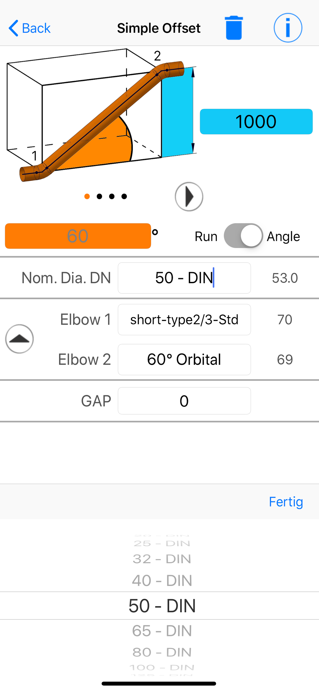Tap the next diagram arrow button

click(189, 197)
